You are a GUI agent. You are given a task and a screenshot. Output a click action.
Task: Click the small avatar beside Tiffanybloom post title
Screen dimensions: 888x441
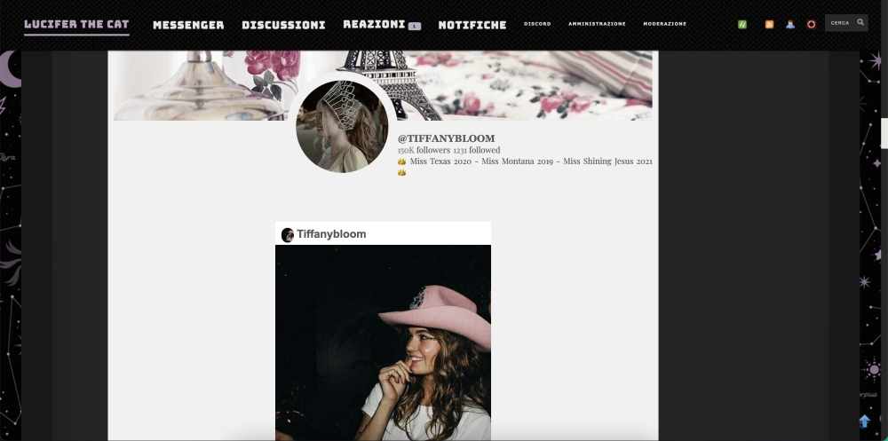[288, 234]
